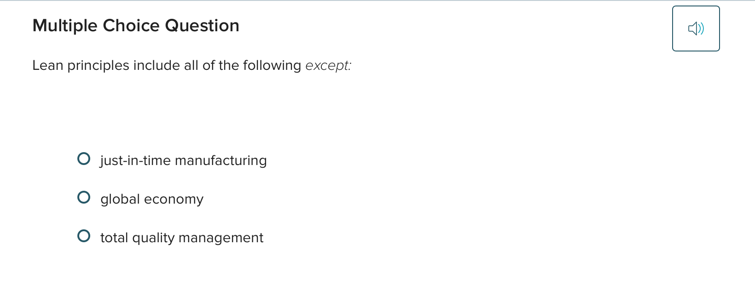Image resolution: width=755 pixels, height=296 pixels.
Task: Click total quality management label
Action: [182, 238]
